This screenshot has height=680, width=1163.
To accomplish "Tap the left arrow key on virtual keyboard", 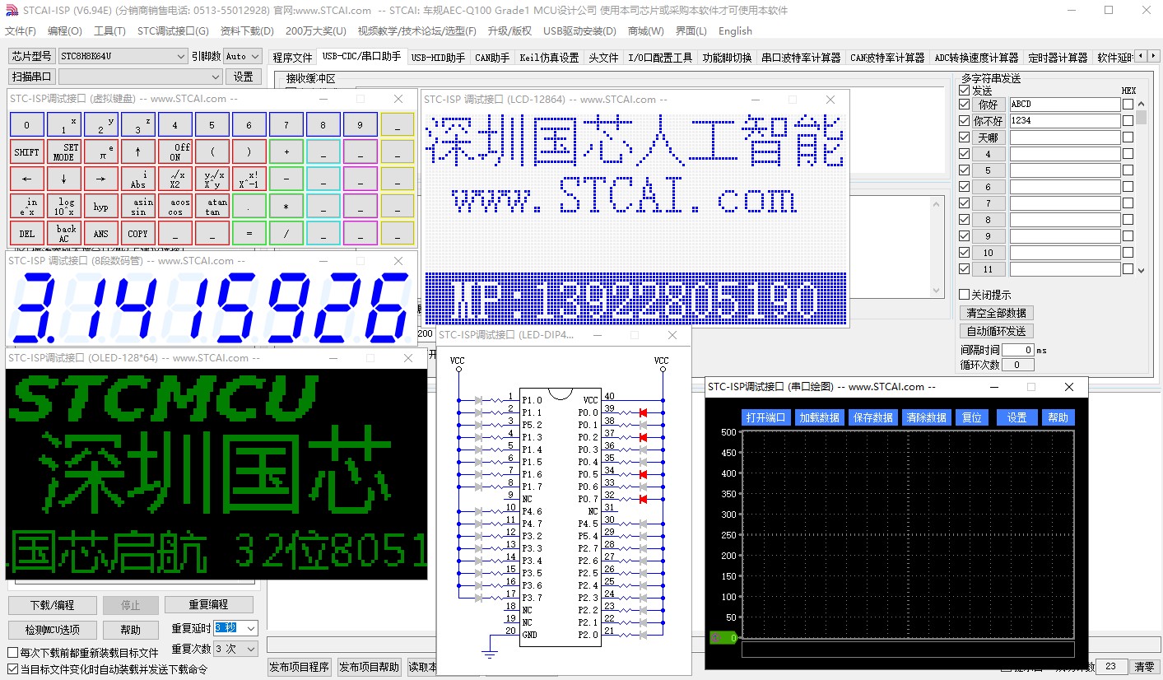I will tap(26, 179).
